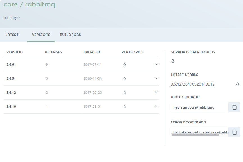Click releases count 6 for 3.6.5
This screenshot has height=162, width=243.
coord(47,78)
